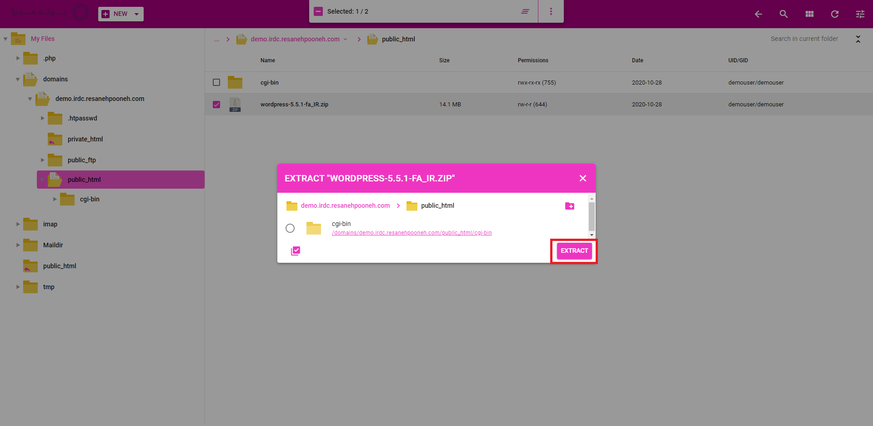This screenshot has width=873, height=426.
Task: Click the public_ftp folder icon in tree
Action: 55,160
